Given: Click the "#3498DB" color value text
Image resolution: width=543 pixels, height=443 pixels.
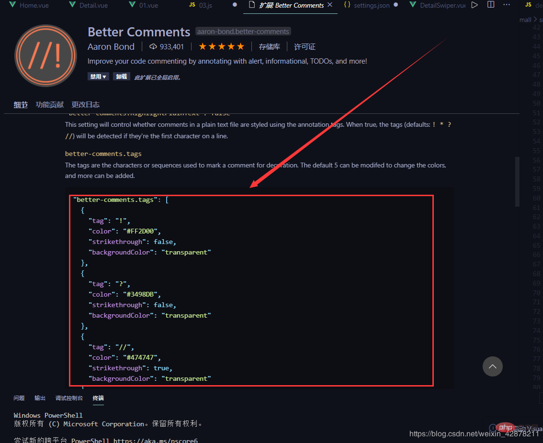Looking at the screenshot, I should 140,294.
